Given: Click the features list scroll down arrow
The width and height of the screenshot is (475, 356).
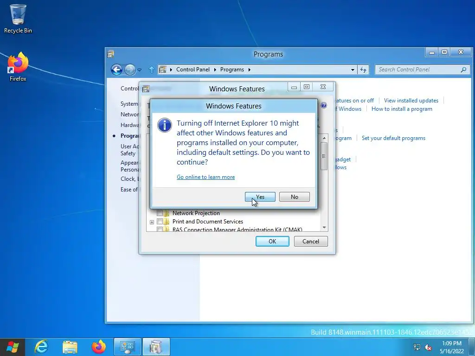Looking at the screenshot, I should [x=324, y=227].
